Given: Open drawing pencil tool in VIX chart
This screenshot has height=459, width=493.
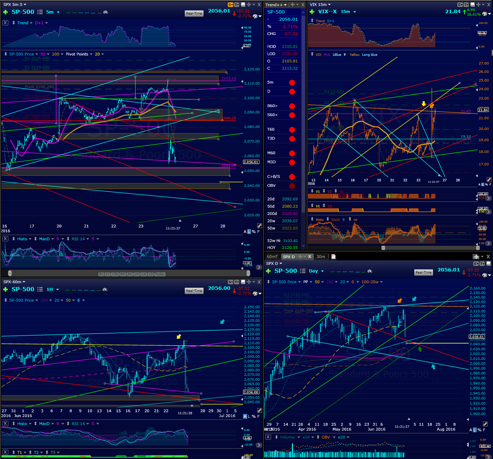Looking at the screenshot, I should 489,180.
